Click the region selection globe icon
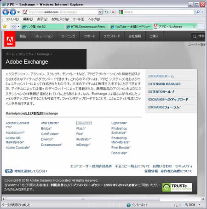Image resolution: width=207 pixels, height=209 pixels. tap(9, 171)
